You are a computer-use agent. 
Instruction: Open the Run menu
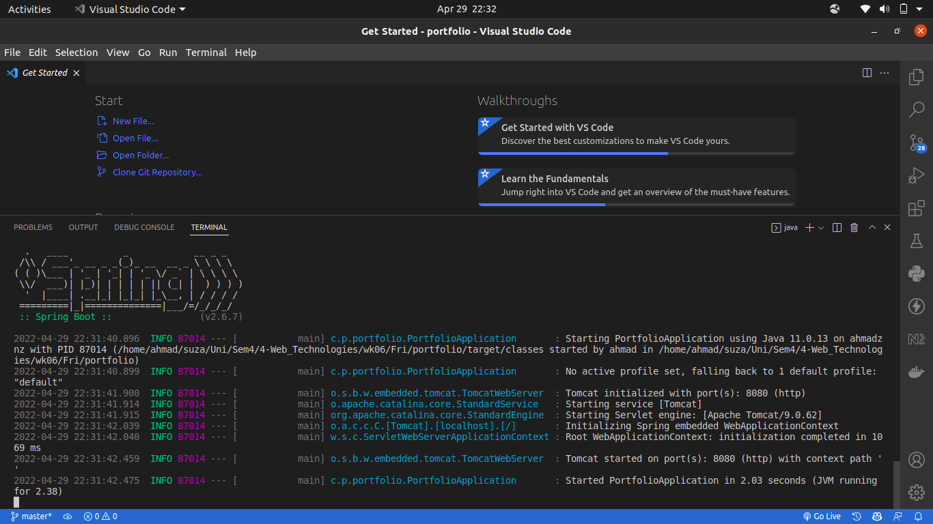click(x=168, y=53)
